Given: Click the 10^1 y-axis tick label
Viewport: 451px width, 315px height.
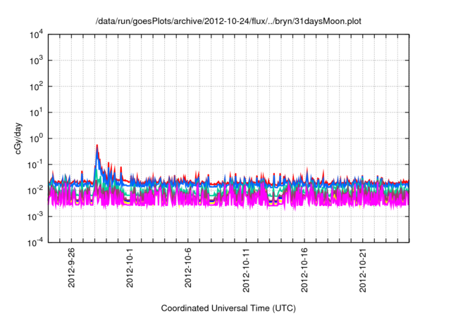Looking at the screenshot, I should tap(35, 112).
